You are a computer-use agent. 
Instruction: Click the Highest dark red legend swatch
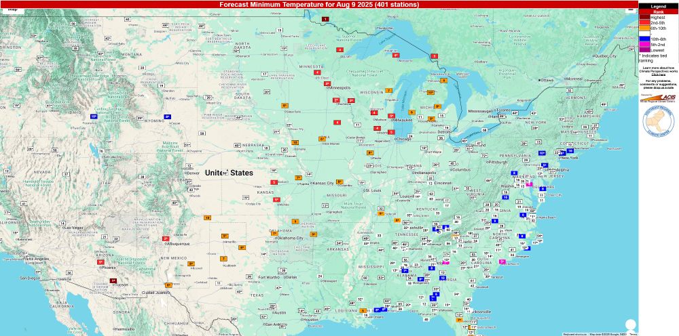pyautogui.click(x=645, y=18)
